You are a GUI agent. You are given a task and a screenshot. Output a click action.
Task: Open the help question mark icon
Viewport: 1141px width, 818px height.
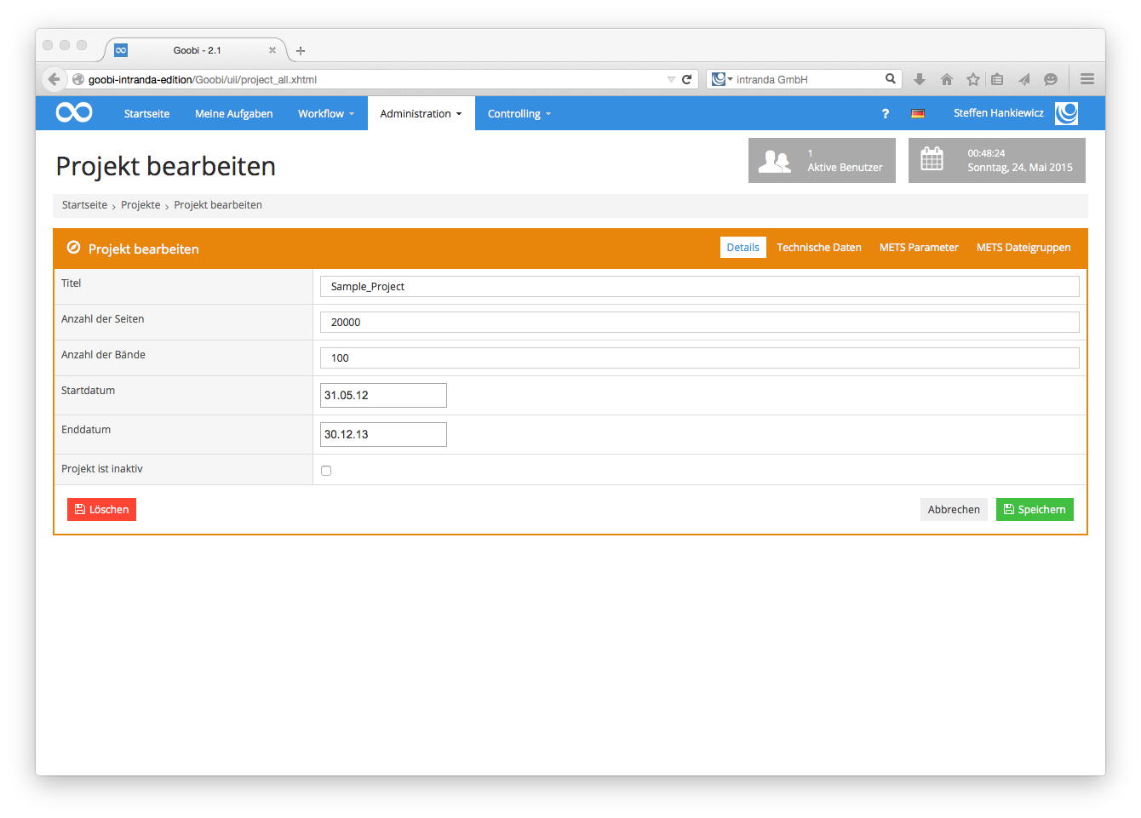886,113
